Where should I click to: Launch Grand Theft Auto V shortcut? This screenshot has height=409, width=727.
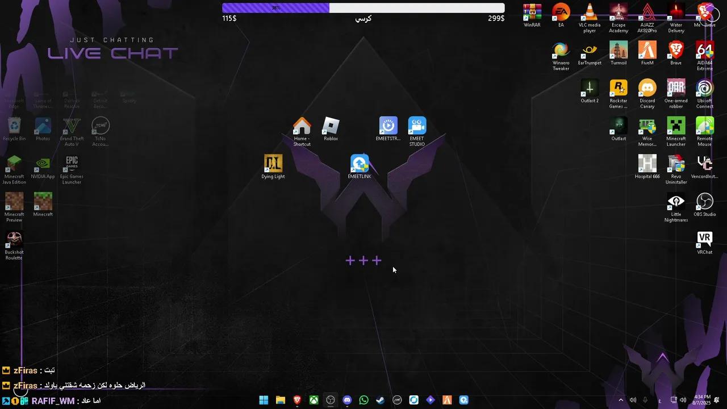pos(72,132)
